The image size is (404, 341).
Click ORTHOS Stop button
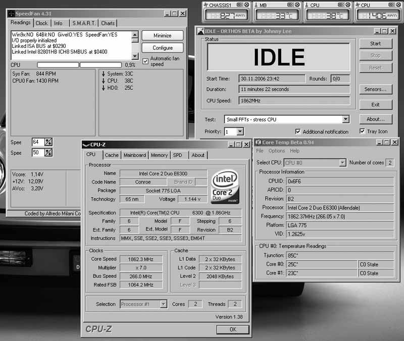pos(375,55)
